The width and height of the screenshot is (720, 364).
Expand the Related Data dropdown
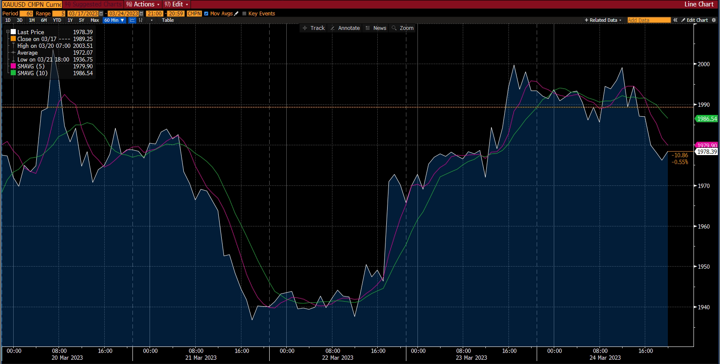point(603,20)
